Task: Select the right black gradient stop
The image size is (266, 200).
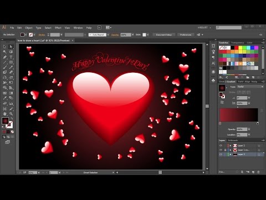Action: click(x=258, y=123)
